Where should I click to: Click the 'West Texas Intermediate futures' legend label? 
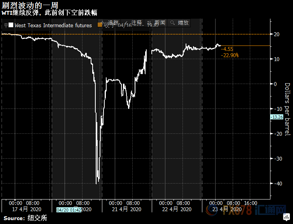click(x=53, y=25)
